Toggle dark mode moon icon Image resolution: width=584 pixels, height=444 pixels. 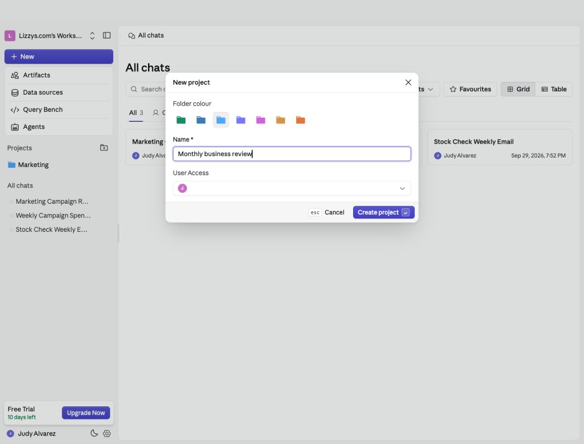click(x=94, y=434)
